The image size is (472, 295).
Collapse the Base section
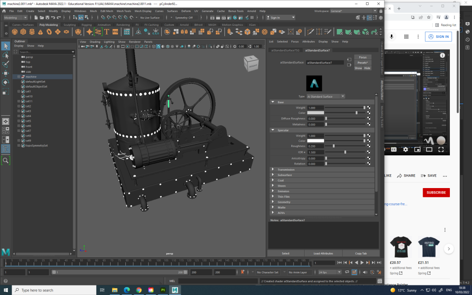tap(273, 102)
